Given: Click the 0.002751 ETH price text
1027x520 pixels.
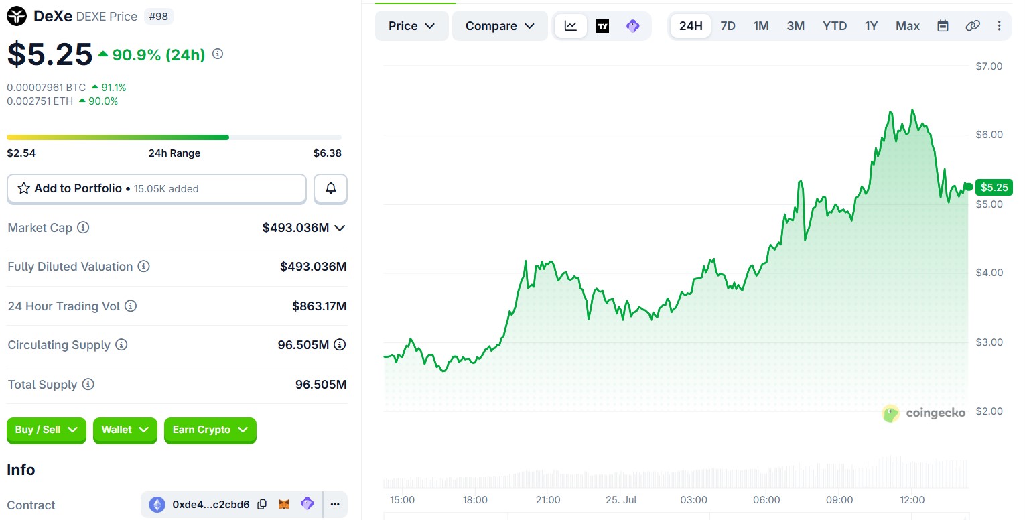Looking at the screenshot, I should 40,101.
